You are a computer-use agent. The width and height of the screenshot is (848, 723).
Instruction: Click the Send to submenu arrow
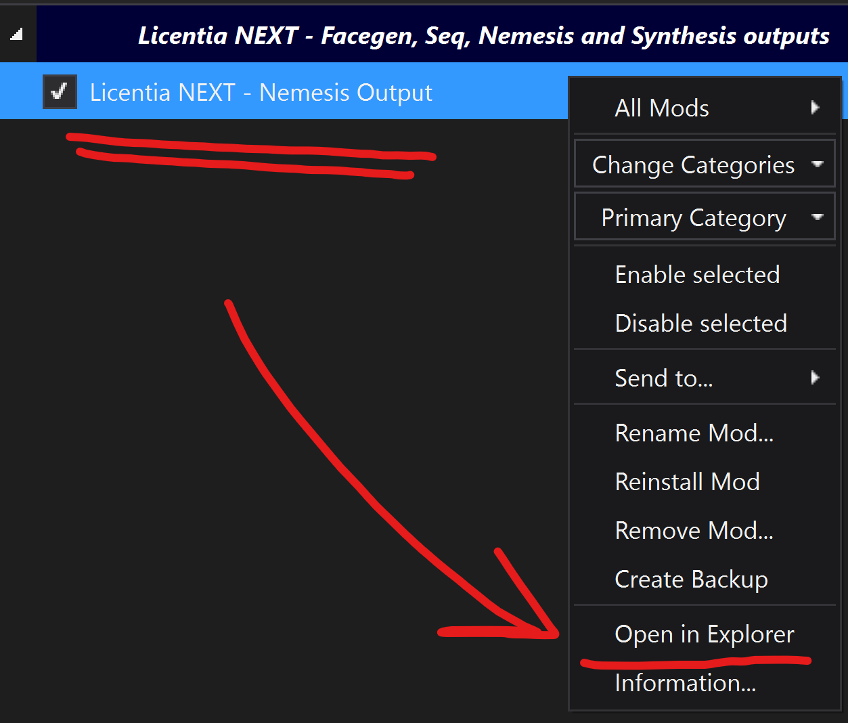[815, 378]
